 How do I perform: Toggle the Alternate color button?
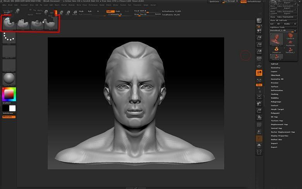tap(9, 117)
